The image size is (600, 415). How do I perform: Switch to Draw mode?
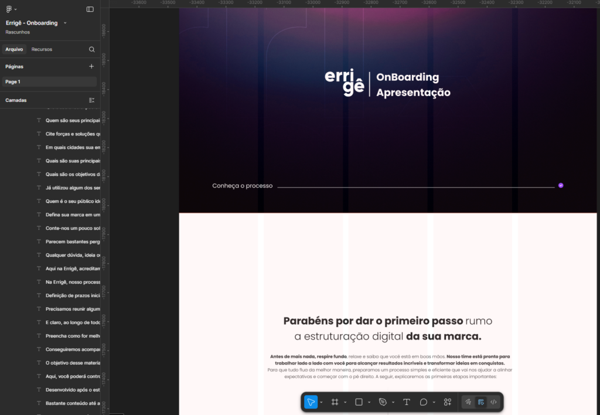click(x=468, y=402)
